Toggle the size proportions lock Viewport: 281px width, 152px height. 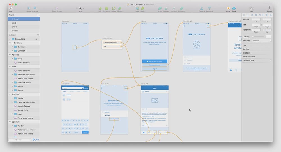[262, 25]
